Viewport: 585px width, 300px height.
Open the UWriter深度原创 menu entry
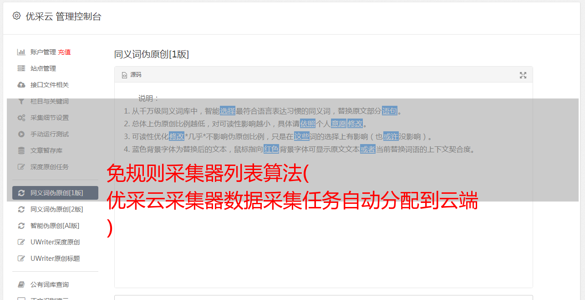point(55,242)
